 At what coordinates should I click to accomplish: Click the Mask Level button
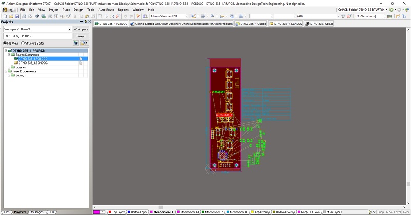tap(393, 212)
